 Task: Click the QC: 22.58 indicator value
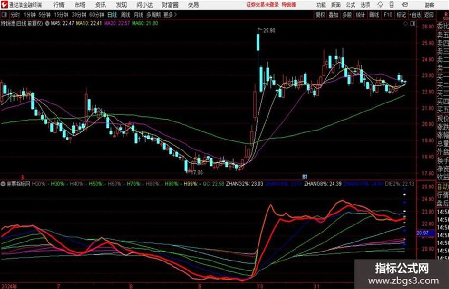coord(213,184)
